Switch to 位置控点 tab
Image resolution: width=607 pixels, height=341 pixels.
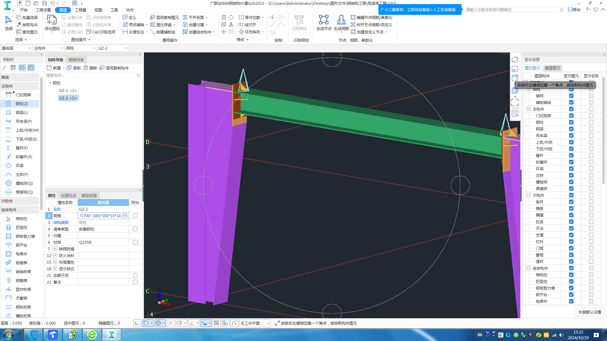(x=69, y=195)
